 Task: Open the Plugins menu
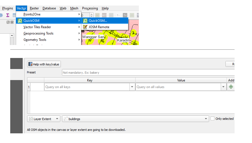[7, 8]
